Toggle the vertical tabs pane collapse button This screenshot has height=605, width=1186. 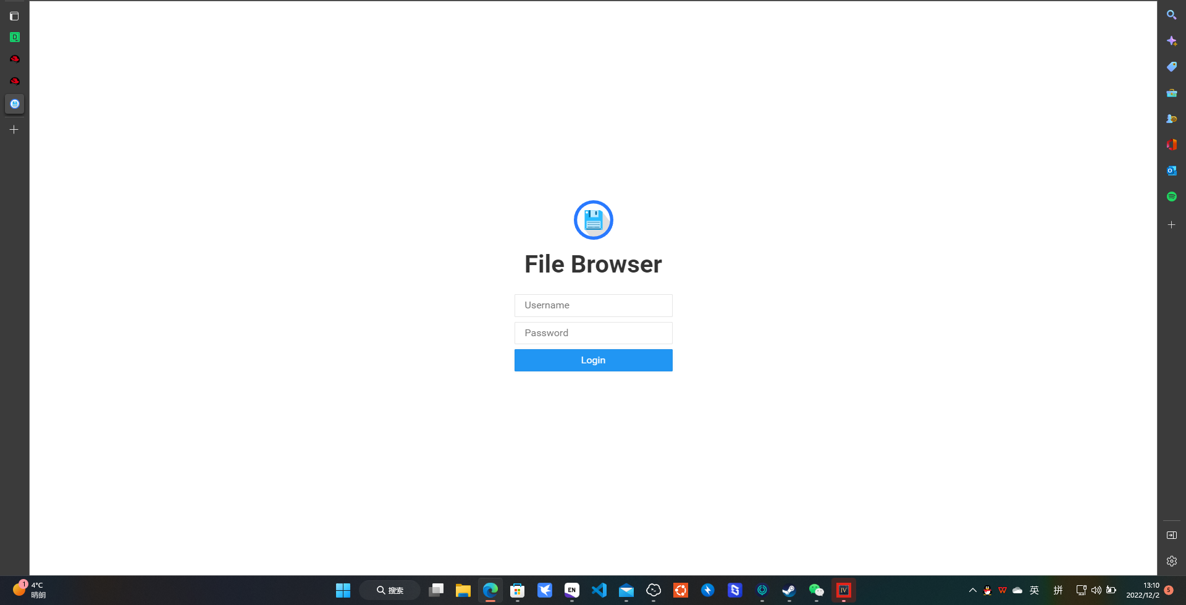[14, 16]
